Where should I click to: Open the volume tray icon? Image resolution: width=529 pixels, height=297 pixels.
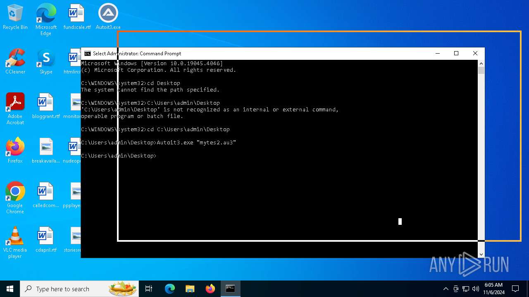pyautogui.click(x=476, y=289)
